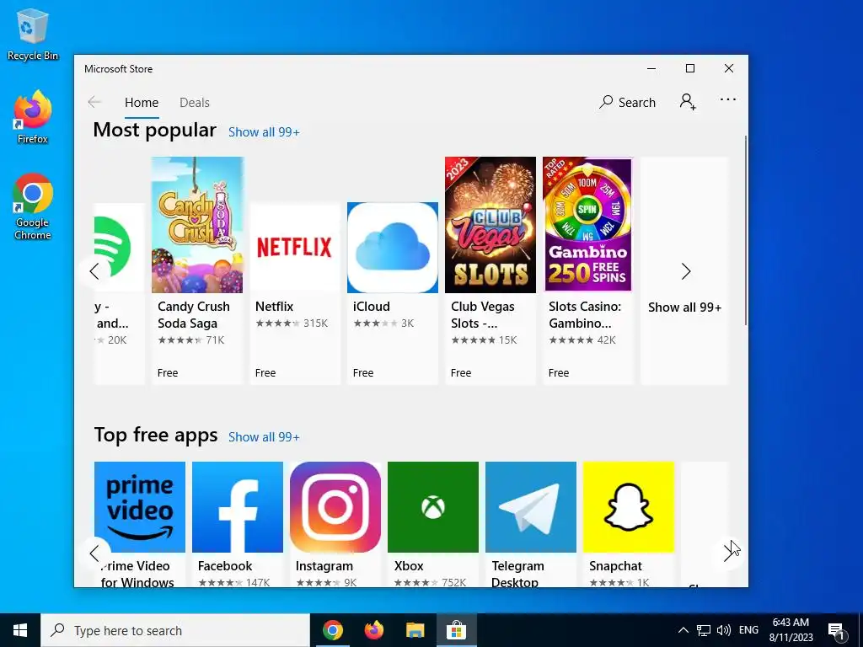Click the iCloud title text
The height and width of the screenshot is (647, 863).
(372, 307)
